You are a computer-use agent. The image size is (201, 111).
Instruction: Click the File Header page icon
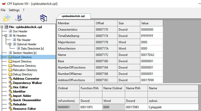[14, 40]
